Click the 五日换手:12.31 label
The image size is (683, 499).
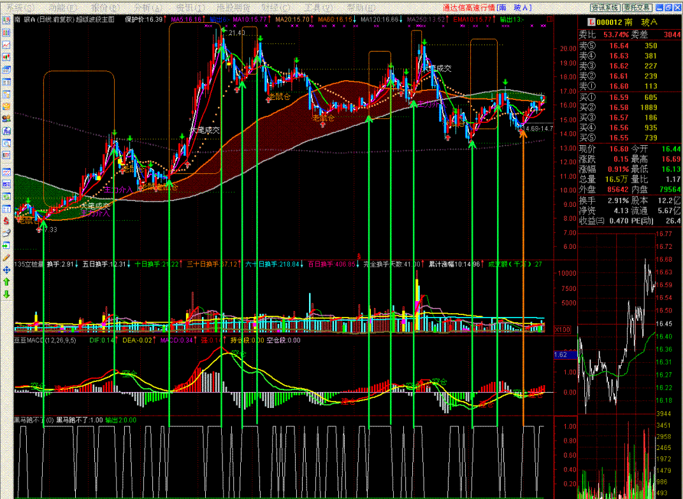104,264
